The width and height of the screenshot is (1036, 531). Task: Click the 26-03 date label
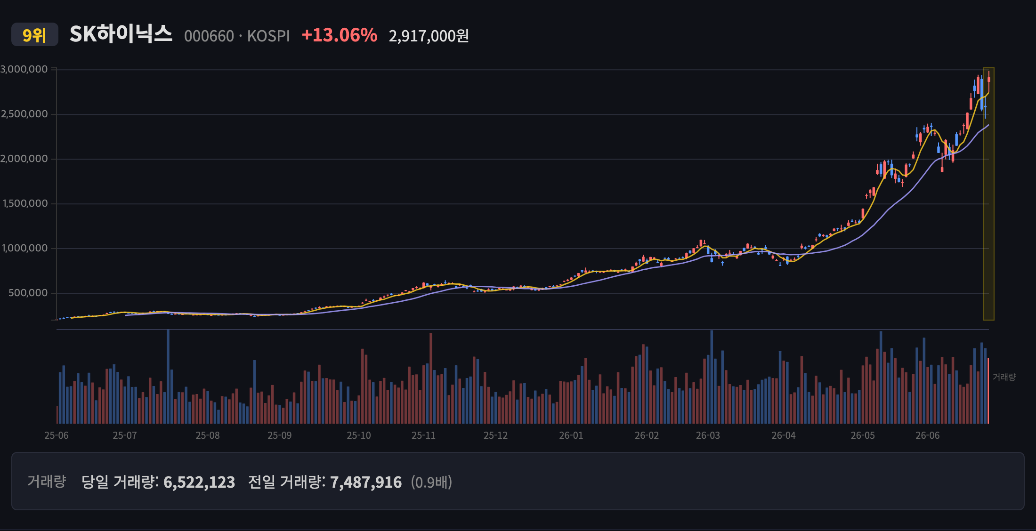pyautogui.click(x=708, y=435)
